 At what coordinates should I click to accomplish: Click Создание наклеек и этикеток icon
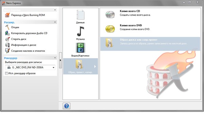click(7, 51)
